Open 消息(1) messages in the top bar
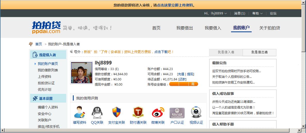This screenshot has height=133, width=306. 239,13
